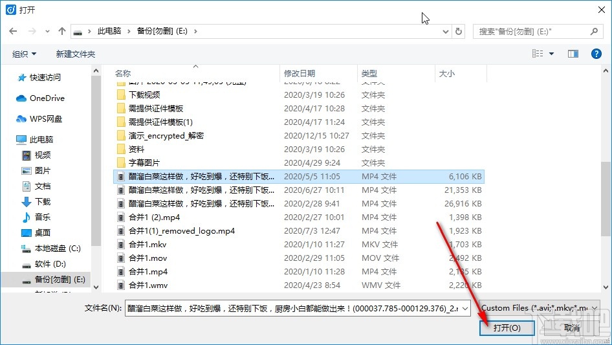Screen dimensions: 612x345
Task: Click the search magnifier icon
Action: (594, 31)
